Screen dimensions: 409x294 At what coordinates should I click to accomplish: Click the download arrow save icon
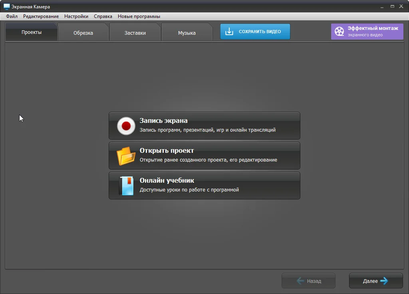229,32
